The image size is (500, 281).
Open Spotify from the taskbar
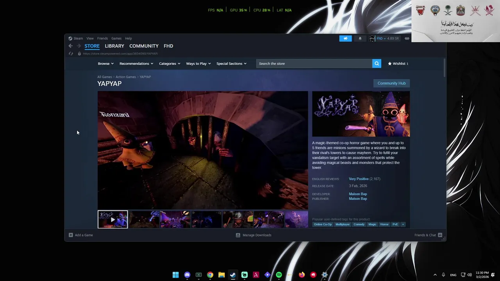[x=279, y=275]
